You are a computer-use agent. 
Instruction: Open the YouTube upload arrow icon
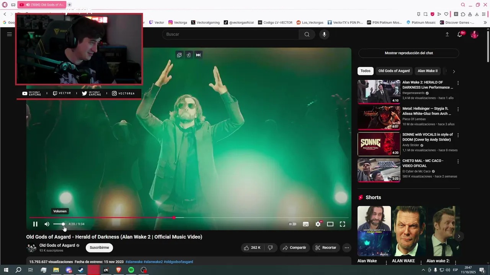[447, 34]
